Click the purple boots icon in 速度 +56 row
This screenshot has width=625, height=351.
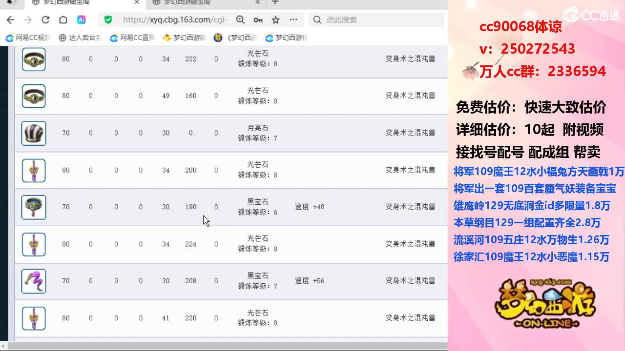pos(34,281)
